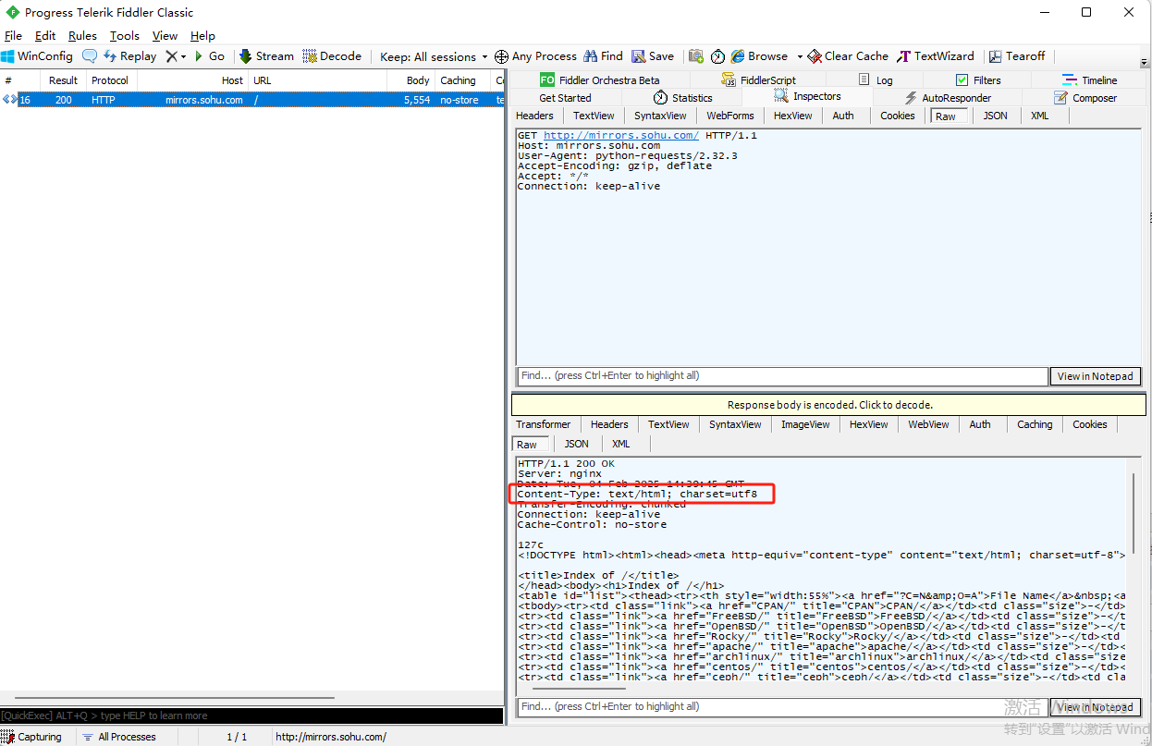Click request pane View in Notepad button
The height and width of the screenshot is (746, 1152).
tap(1095, 376)
